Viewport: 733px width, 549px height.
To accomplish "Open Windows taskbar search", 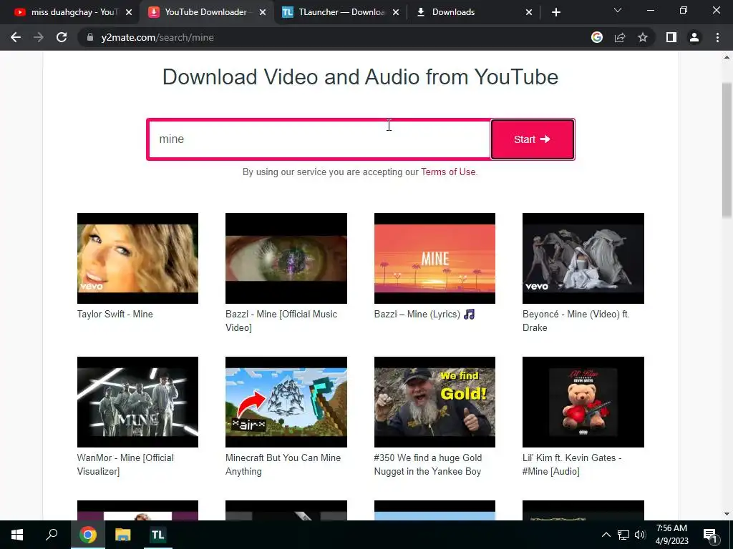I will (x=52, y=535).
